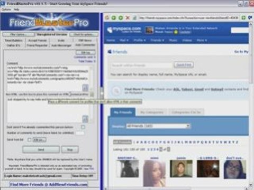Image resolution: width=254 pixels, height=190 pixels.
Task: Click the green status icon in MySpace header
Action: tap(176, 32)
